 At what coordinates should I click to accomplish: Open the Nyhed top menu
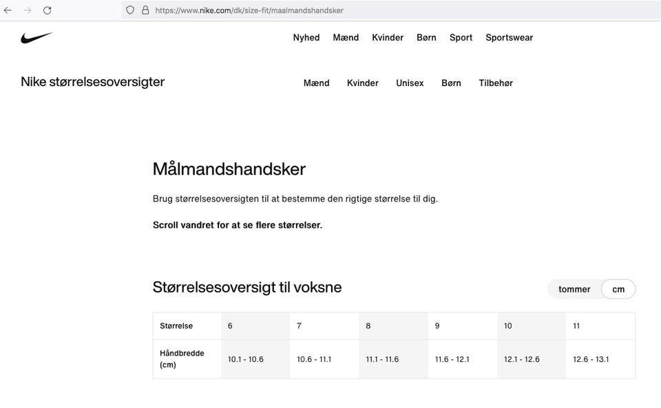(x=306, y=37)
